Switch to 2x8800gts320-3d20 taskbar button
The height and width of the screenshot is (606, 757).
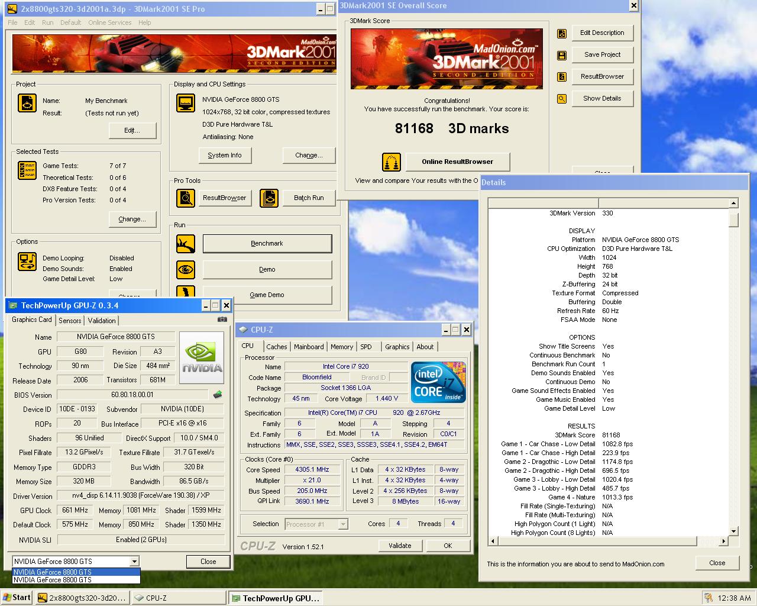point(82,598)
